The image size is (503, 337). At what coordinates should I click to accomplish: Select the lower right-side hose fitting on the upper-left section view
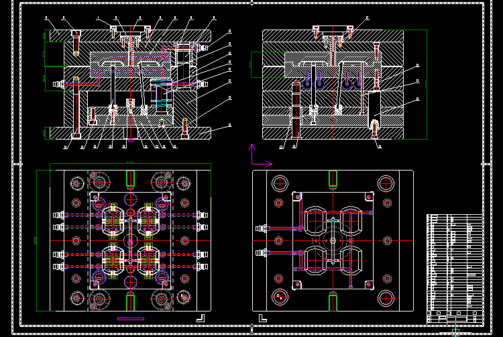coord(203,84)
